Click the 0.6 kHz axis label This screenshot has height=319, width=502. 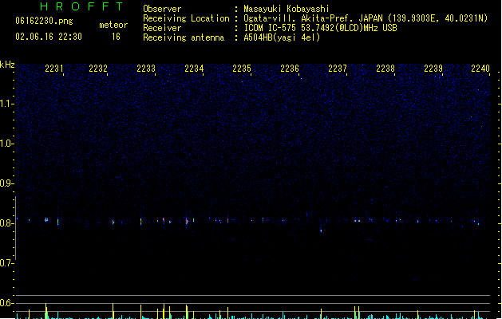click(x=6, y=303)
